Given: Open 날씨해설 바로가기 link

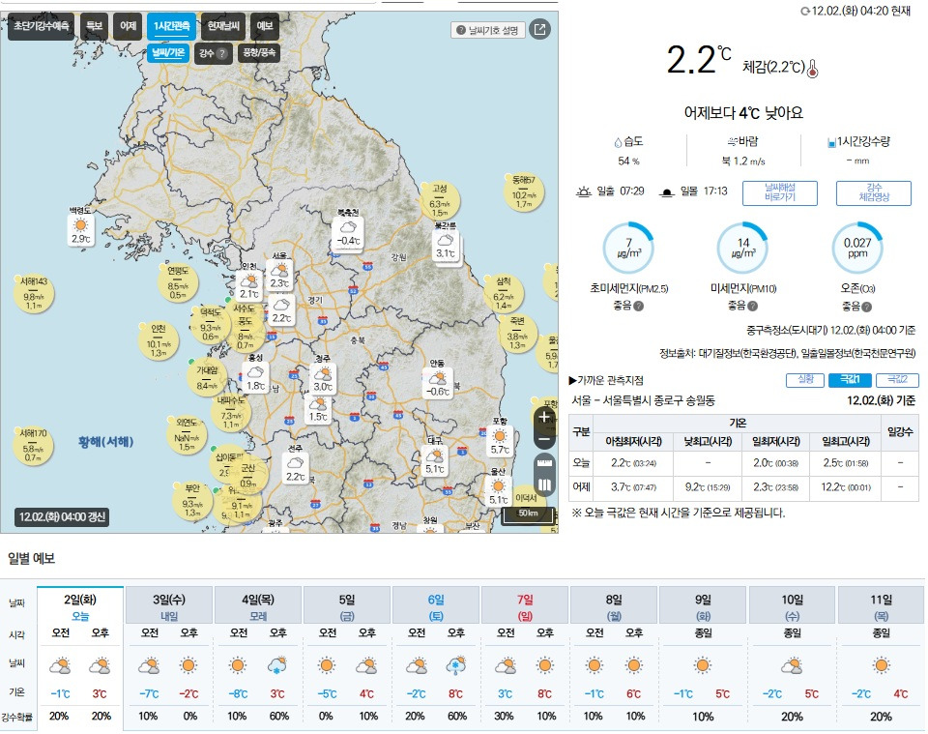Looking at the screenshot, I should point(779,193).
